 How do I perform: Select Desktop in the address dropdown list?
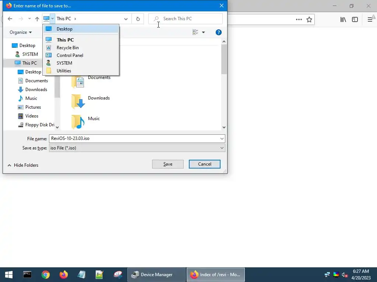coord(81,29)
